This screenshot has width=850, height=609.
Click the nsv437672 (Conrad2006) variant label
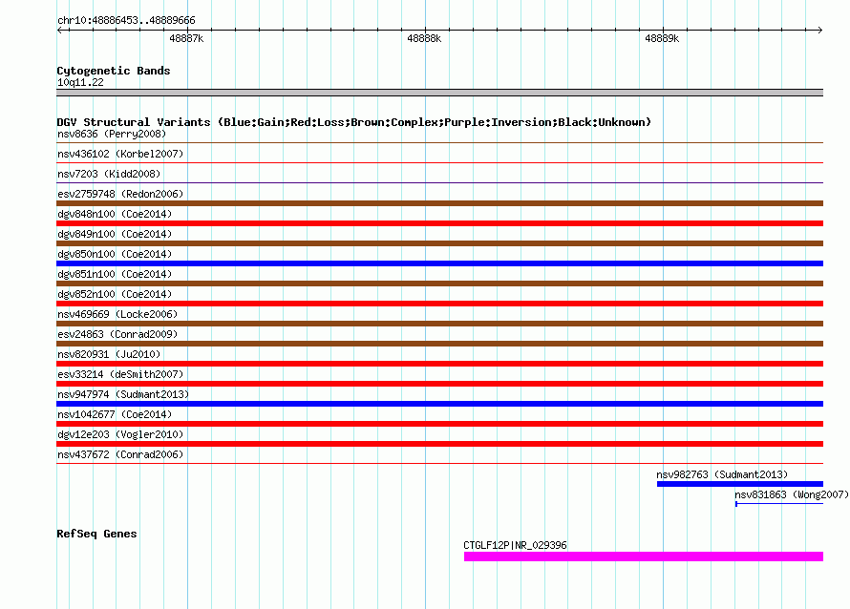click(120, 454)
